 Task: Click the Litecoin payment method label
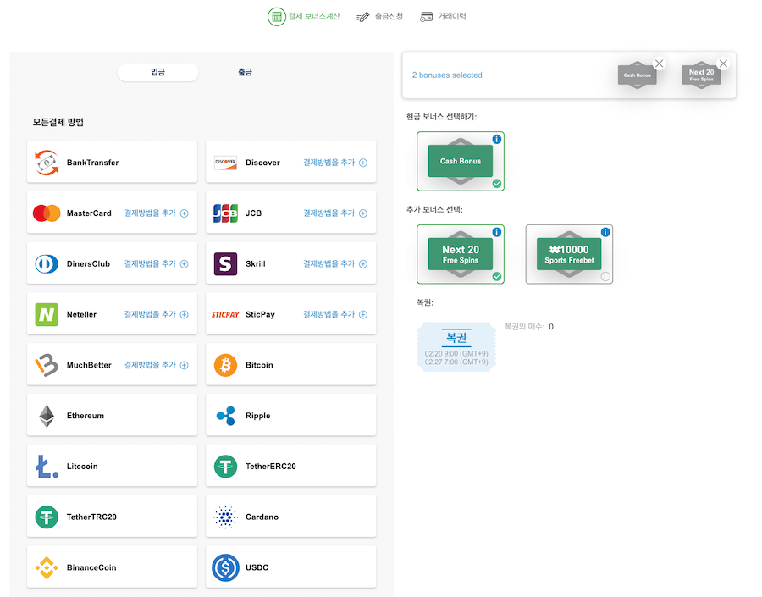(82, 467)
